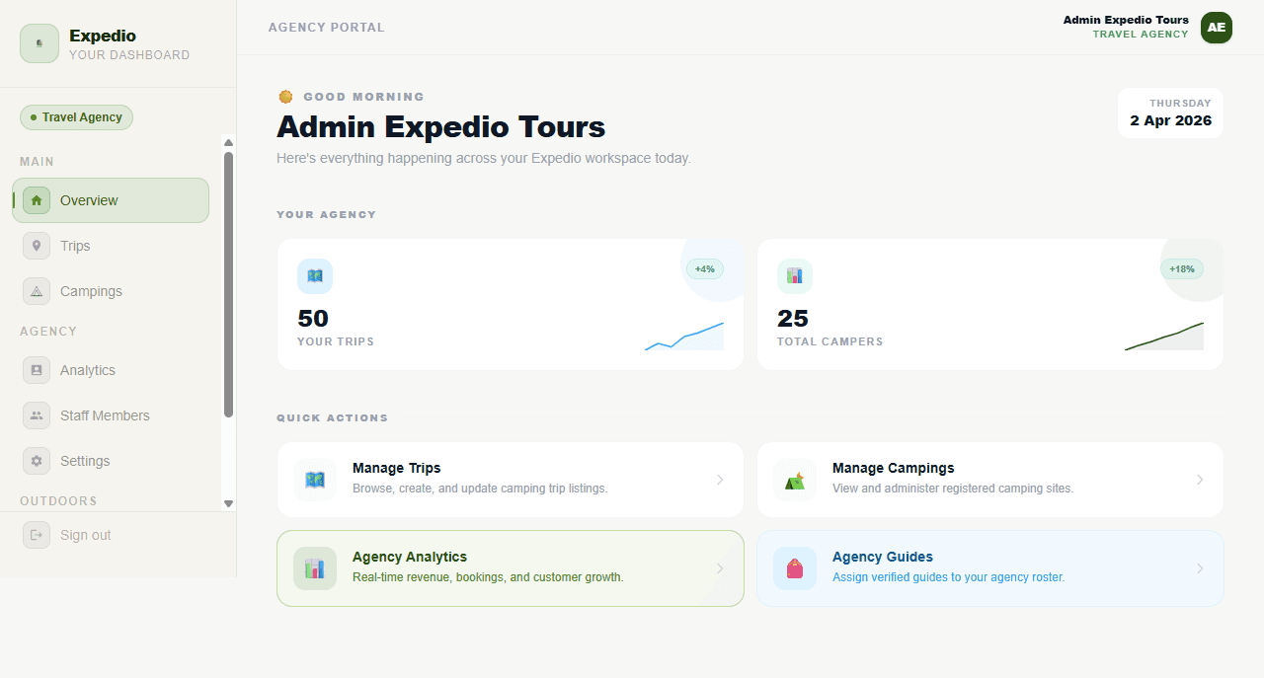Screen dimensions: 1264x678
Task: Click the map icon on Your Trips card
Action: [314, 275]
